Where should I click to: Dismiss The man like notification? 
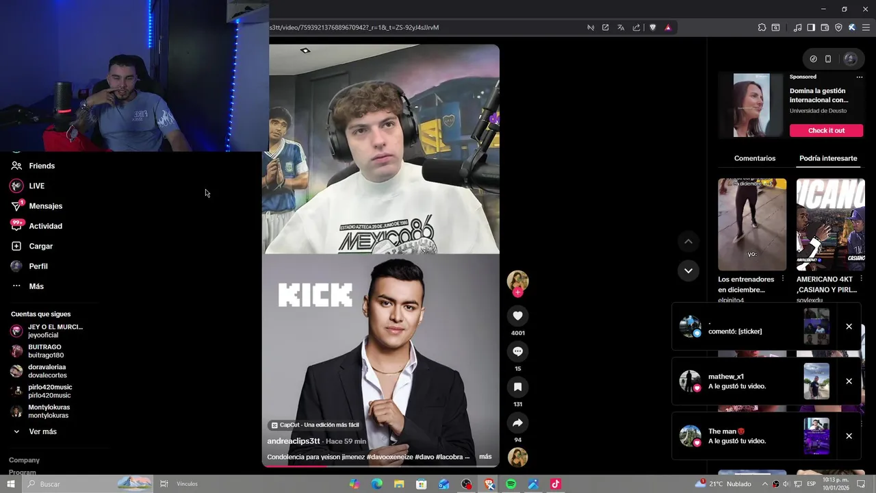coord(849,436)
